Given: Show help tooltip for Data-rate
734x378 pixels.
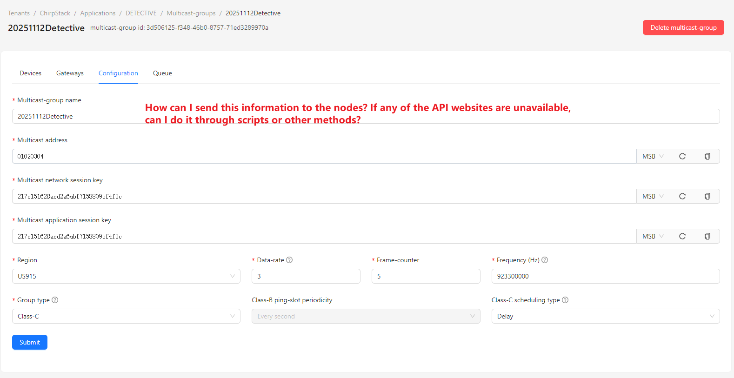Looking at the screenshot, I should [289, 260].
